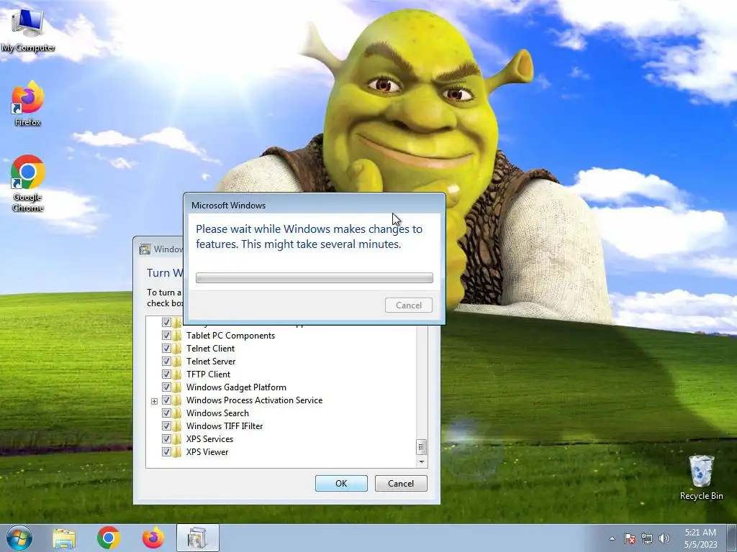Click OK in Windows Features
The image size is (737, 552).
[x=341, y=484]
